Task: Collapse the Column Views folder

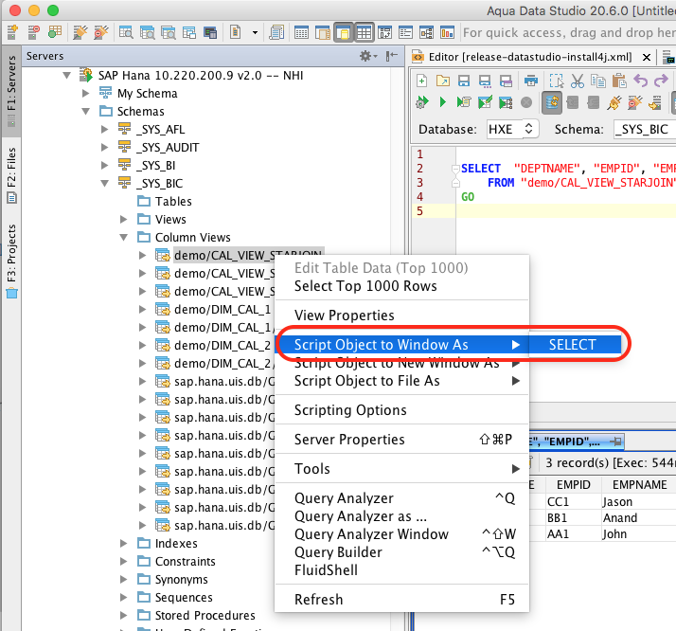Action: [x=124, y=237]
